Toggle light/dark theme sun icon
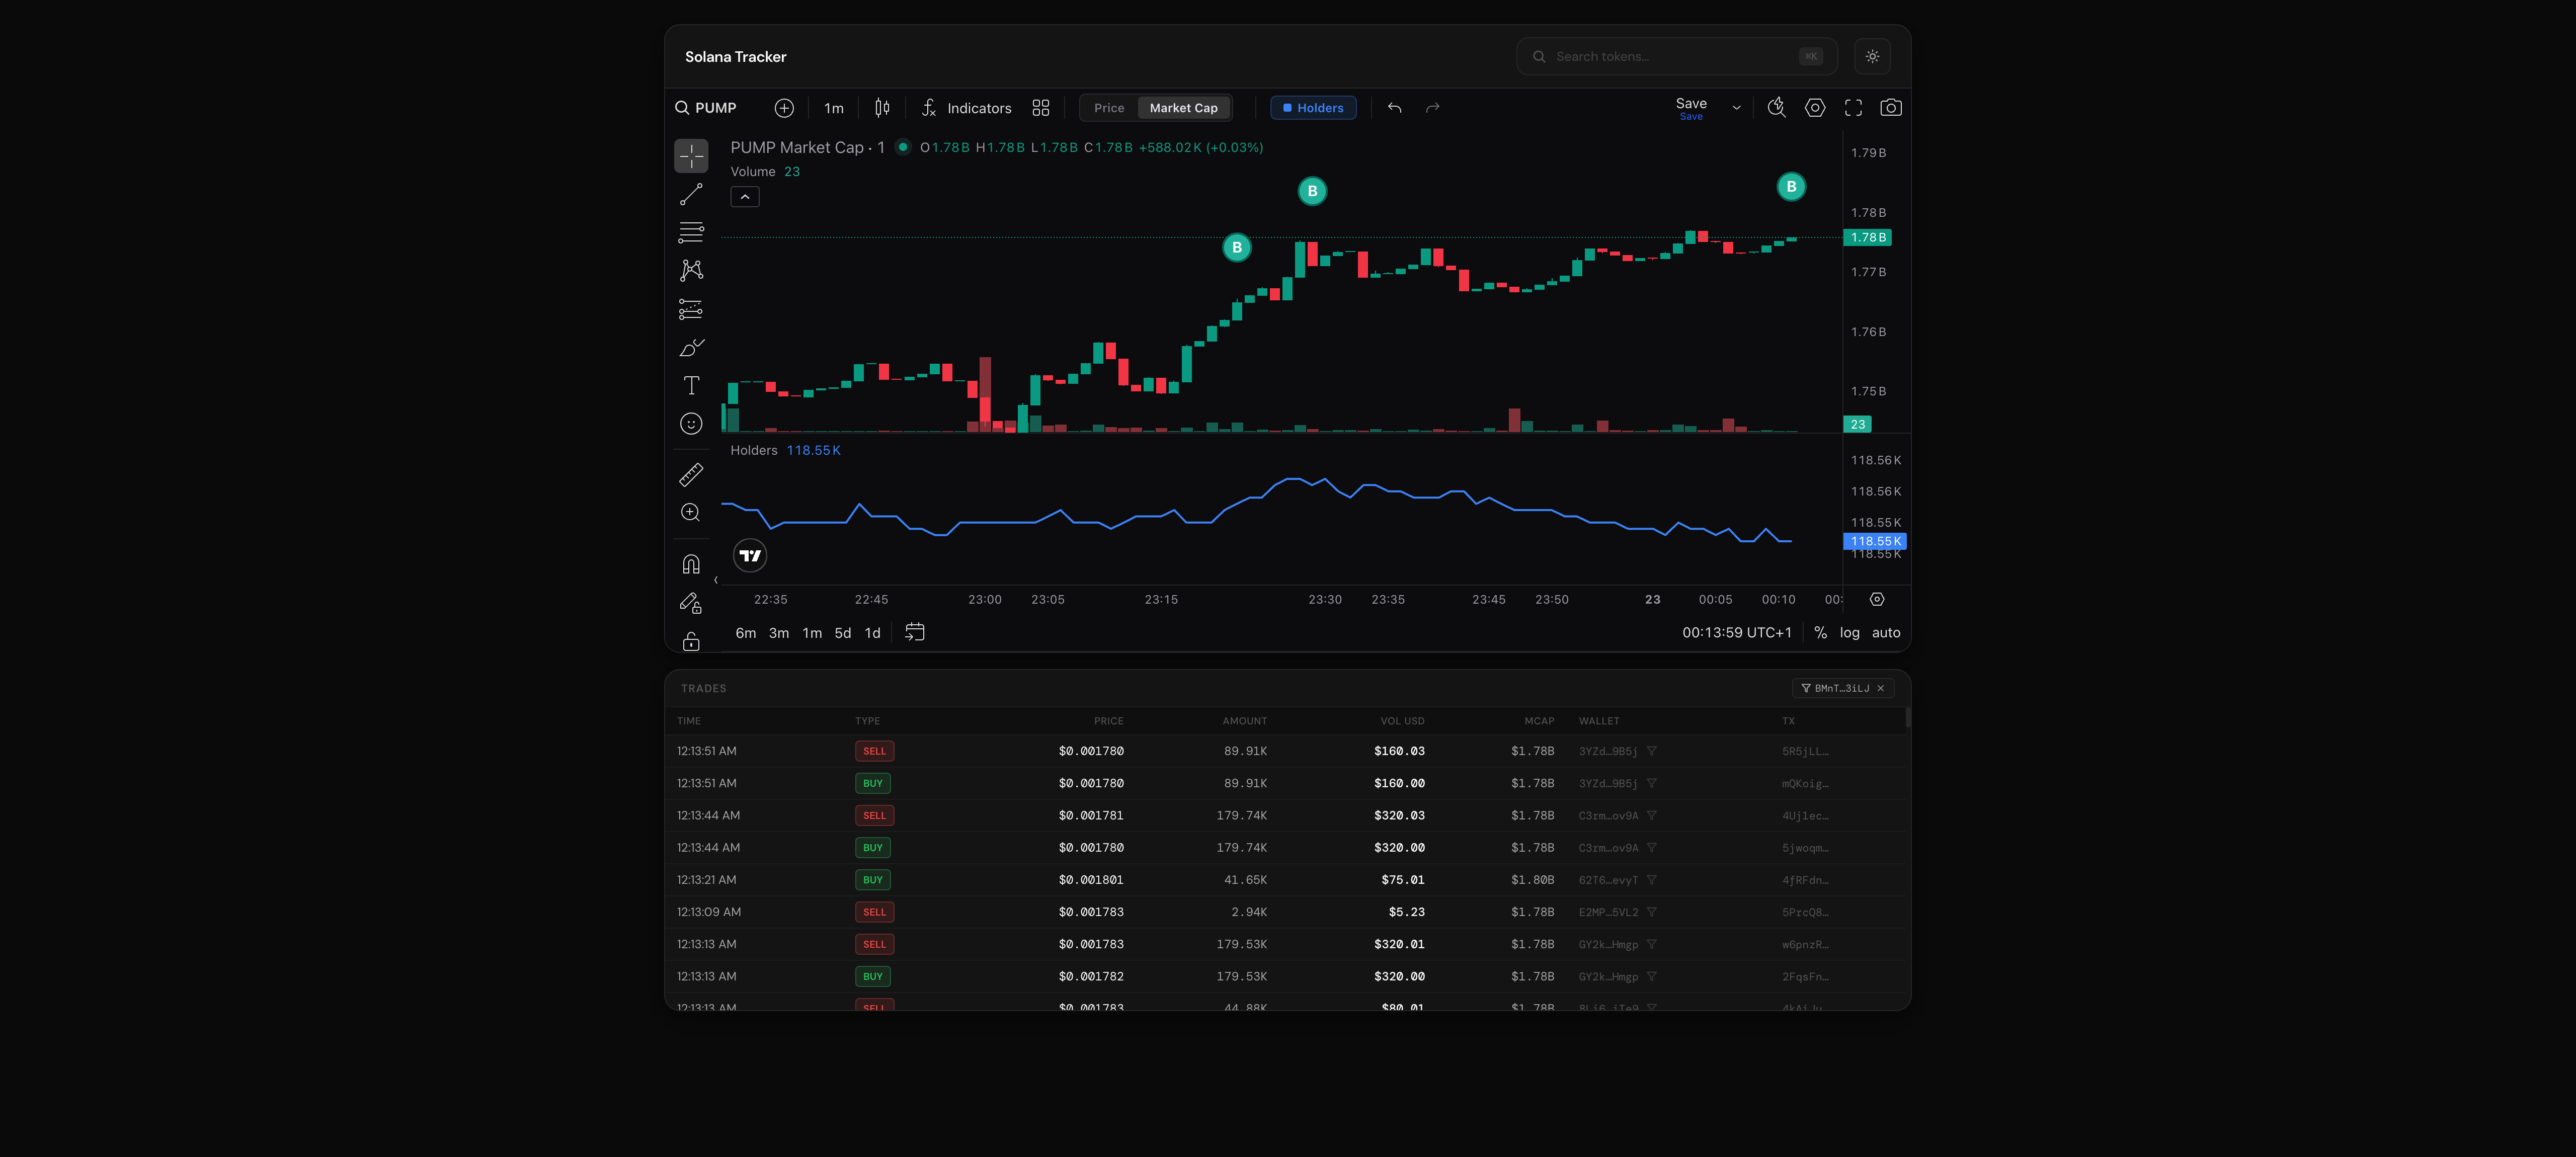The height and width of the screenshot is (1157, 2576). 1872,57
